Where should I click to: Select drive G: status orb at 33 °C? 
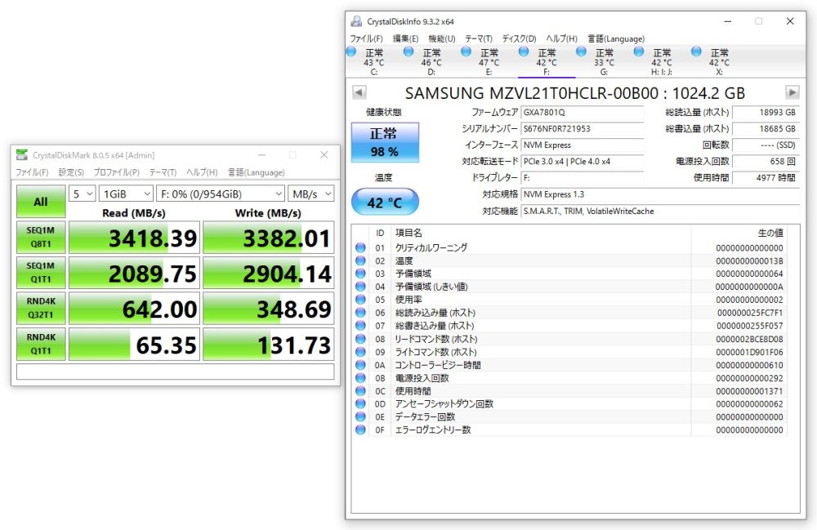[x=582, y=51]
